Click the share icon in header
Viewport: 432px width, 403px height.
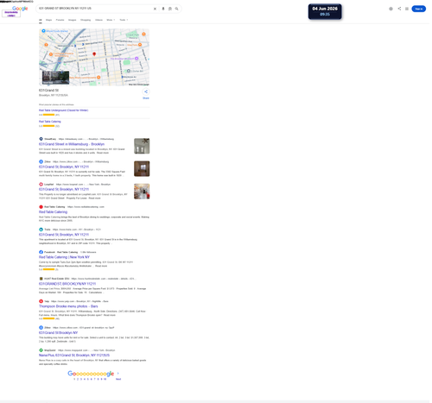coord(399,9)
